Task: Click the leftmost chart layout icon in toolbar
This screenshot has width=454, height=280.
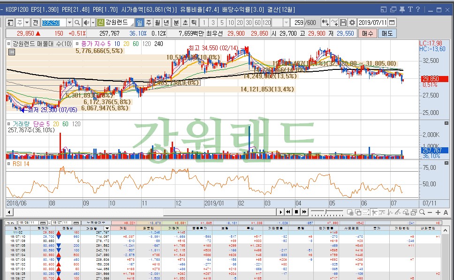Action: click(x=11, y=23)
